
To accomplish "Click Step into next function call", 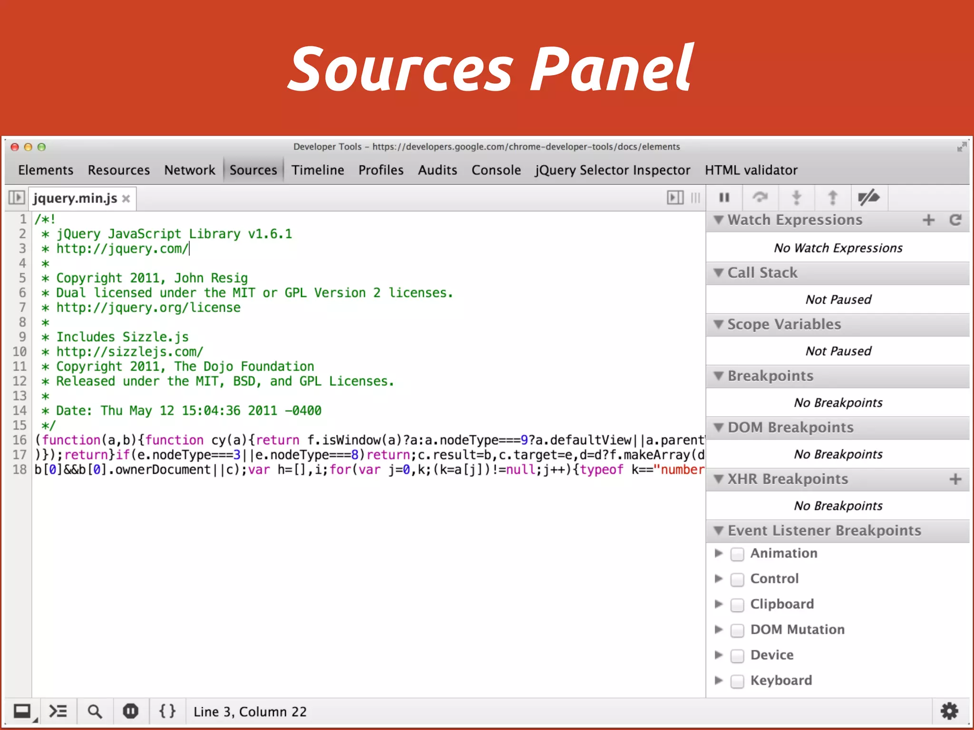I will coord(797,197).
